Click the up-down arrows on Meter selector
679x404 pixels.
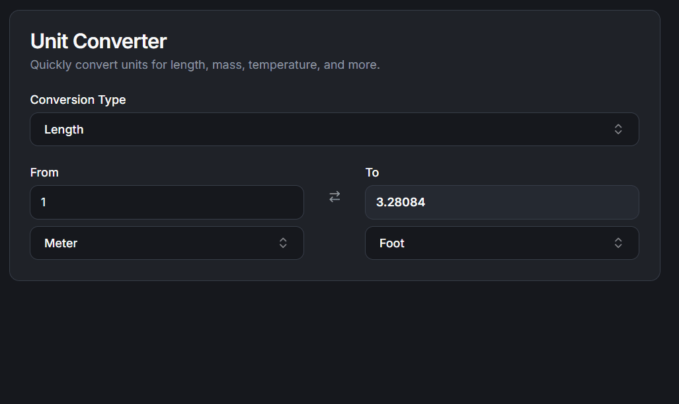(283, 243)
